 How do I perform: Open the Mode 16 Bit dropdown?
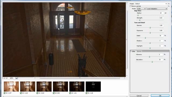click(141, 9)
